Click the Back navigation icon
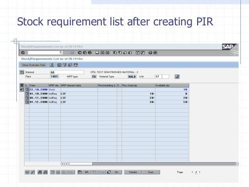This screenshot has width=249, height=187. (80, 53)
